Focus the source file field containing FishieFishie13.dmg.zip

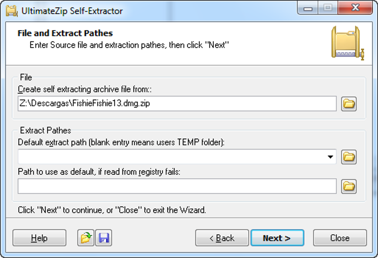pos(177,104)
